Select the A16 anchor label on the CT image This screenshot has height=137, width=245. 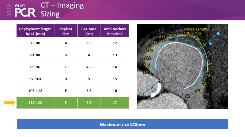click(x=146, y=72)
